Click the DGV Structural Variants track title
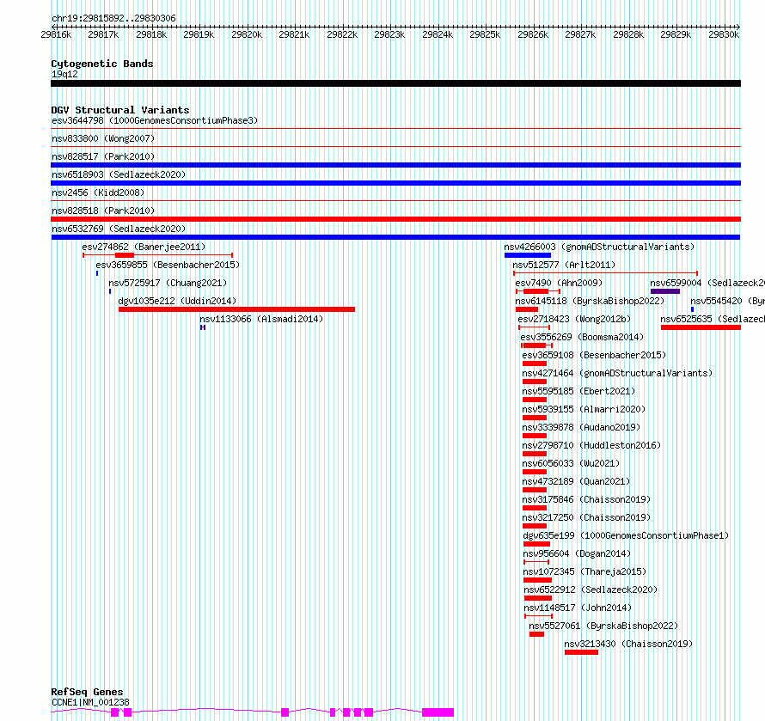 120,110
